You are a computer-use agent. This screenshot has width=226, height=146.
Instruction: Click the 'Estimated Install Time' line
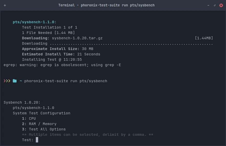(61, 54)
